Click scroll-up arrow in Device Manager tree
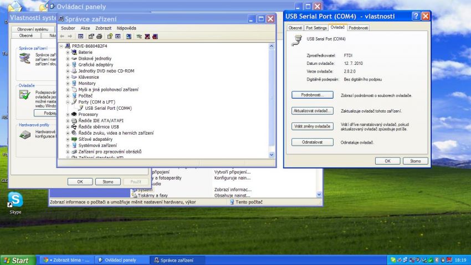The height and width of the screenshot is (265, 471). click(272, 46)
